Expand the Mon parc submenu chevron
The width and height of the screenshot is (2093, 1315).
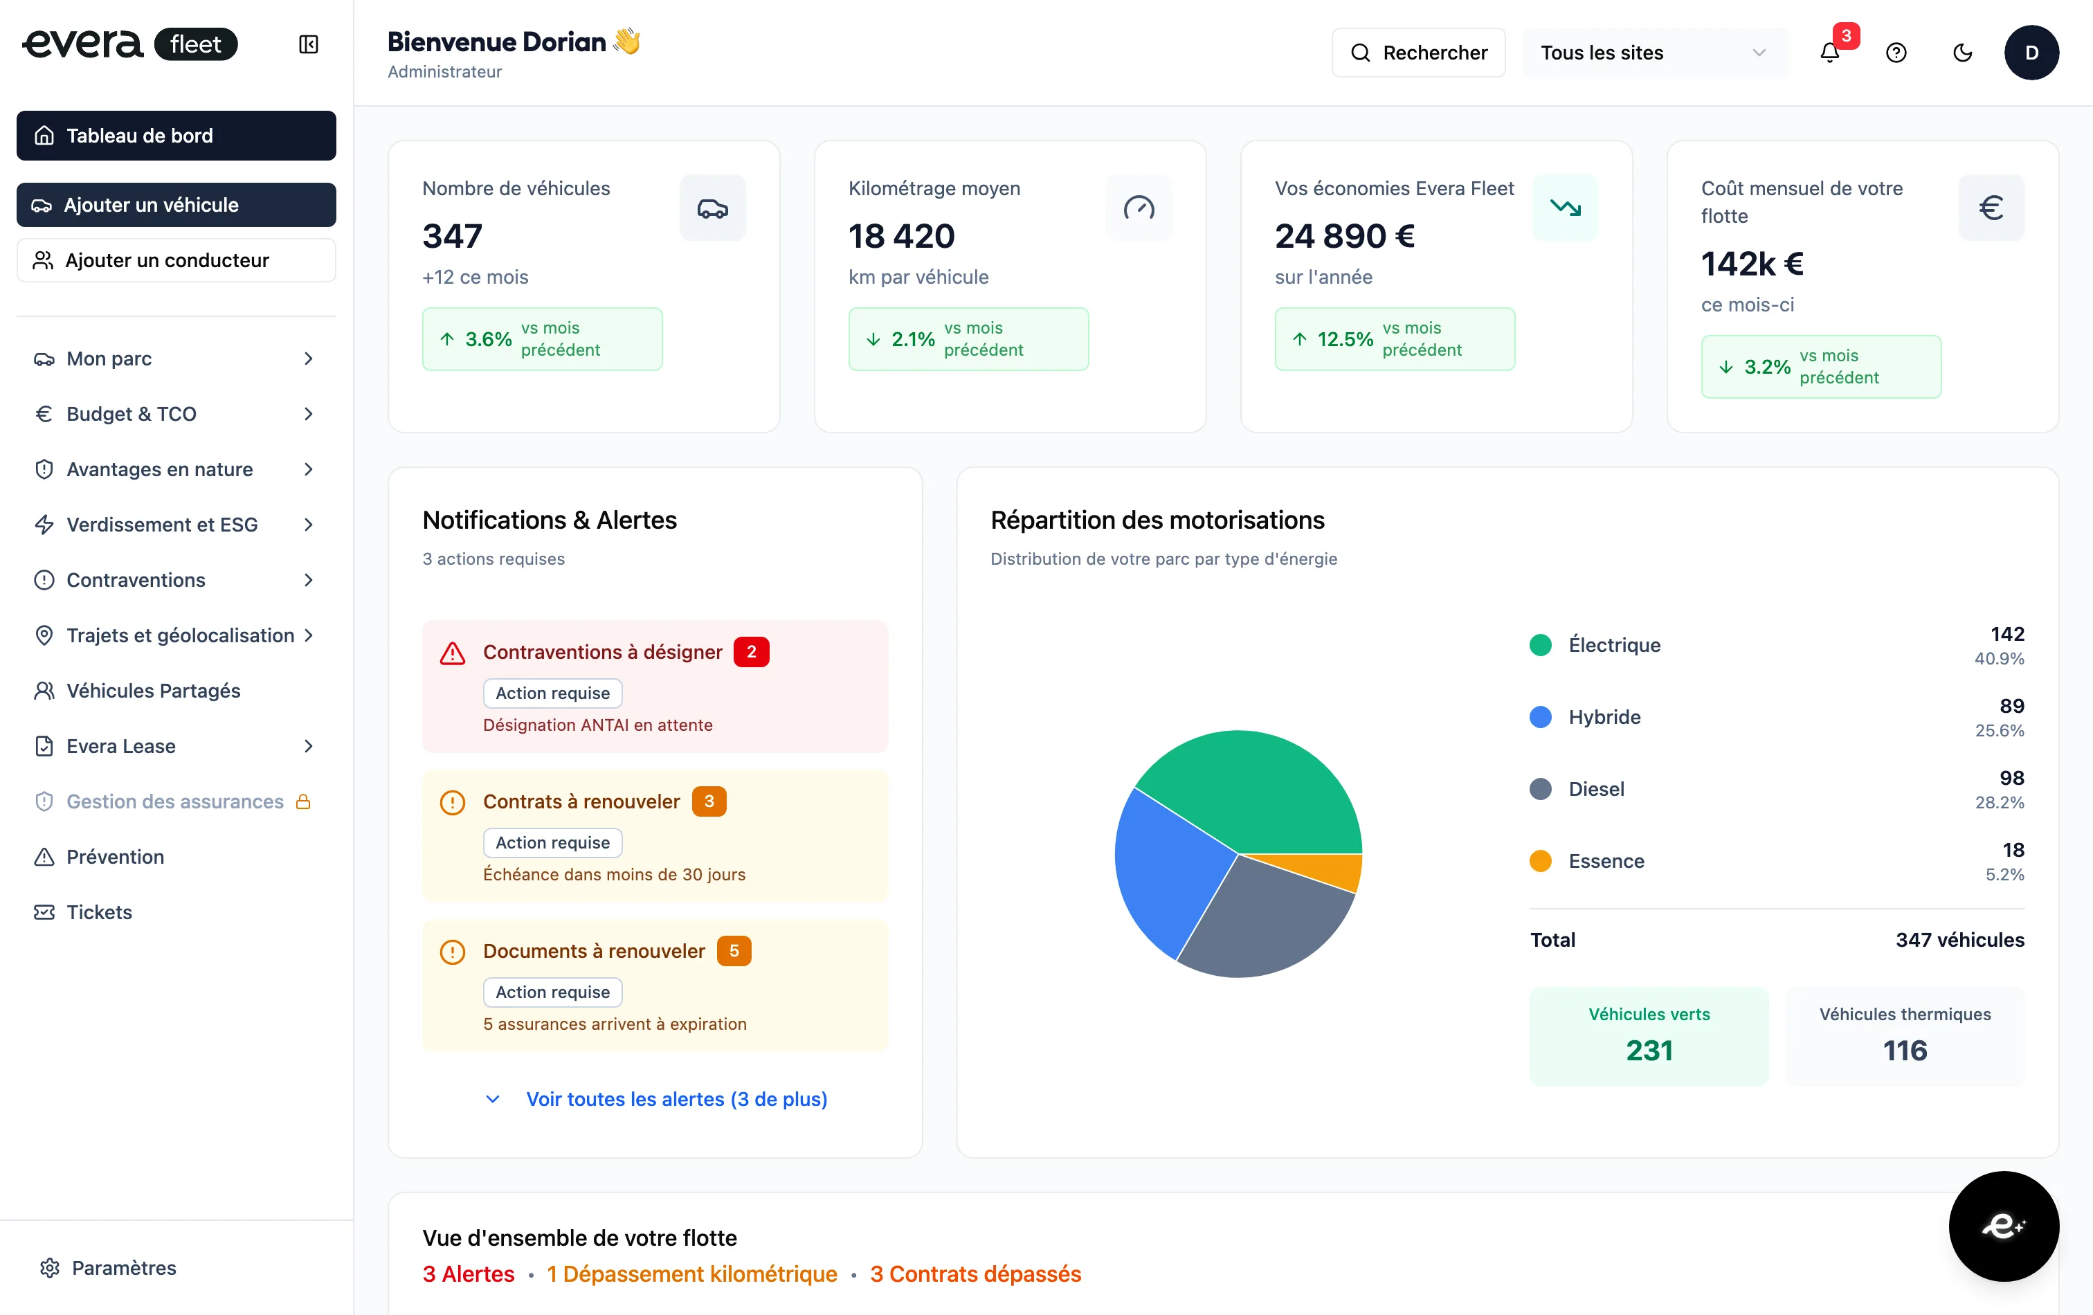pyautogui.click(x=309, y=359)
